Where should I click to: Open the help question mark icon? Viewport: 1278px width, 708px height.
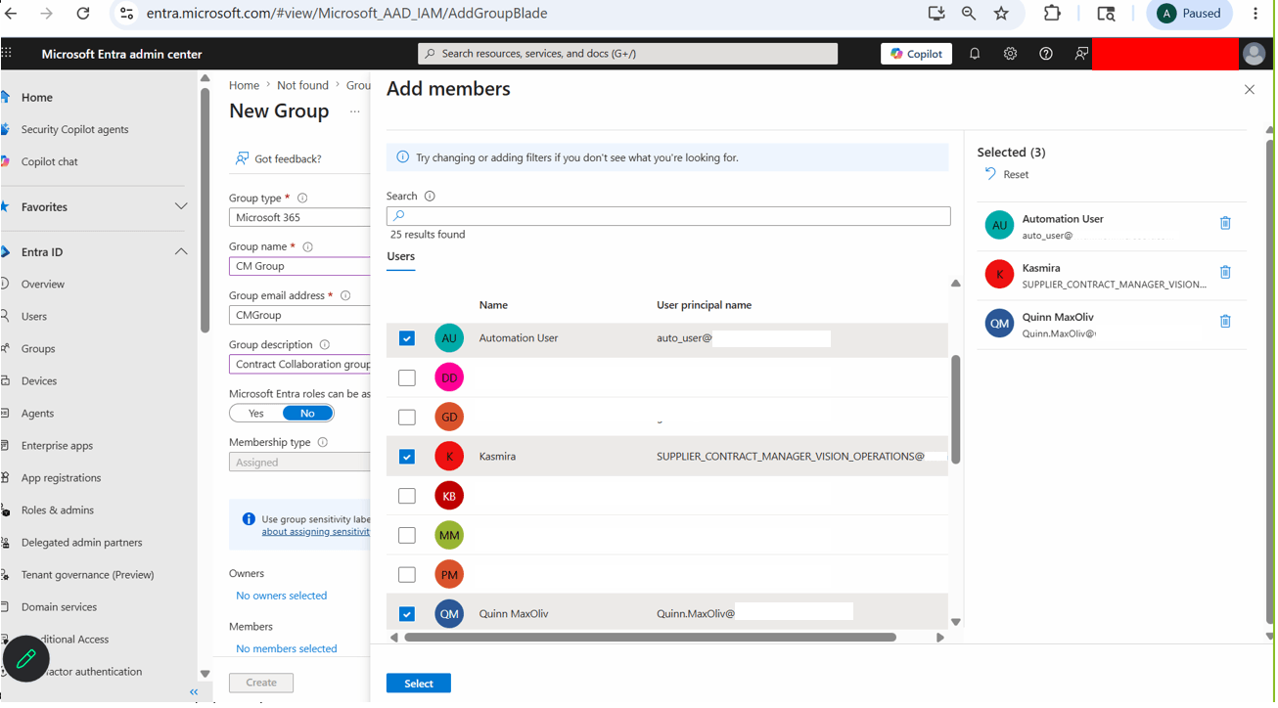click(1046, 54)
